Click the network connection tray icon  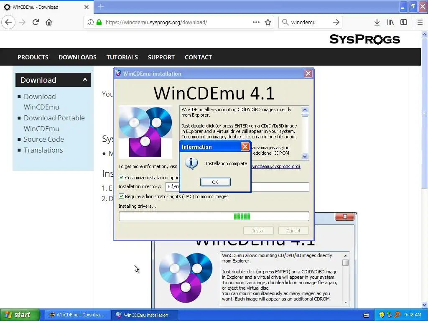[x=389, y=315]
